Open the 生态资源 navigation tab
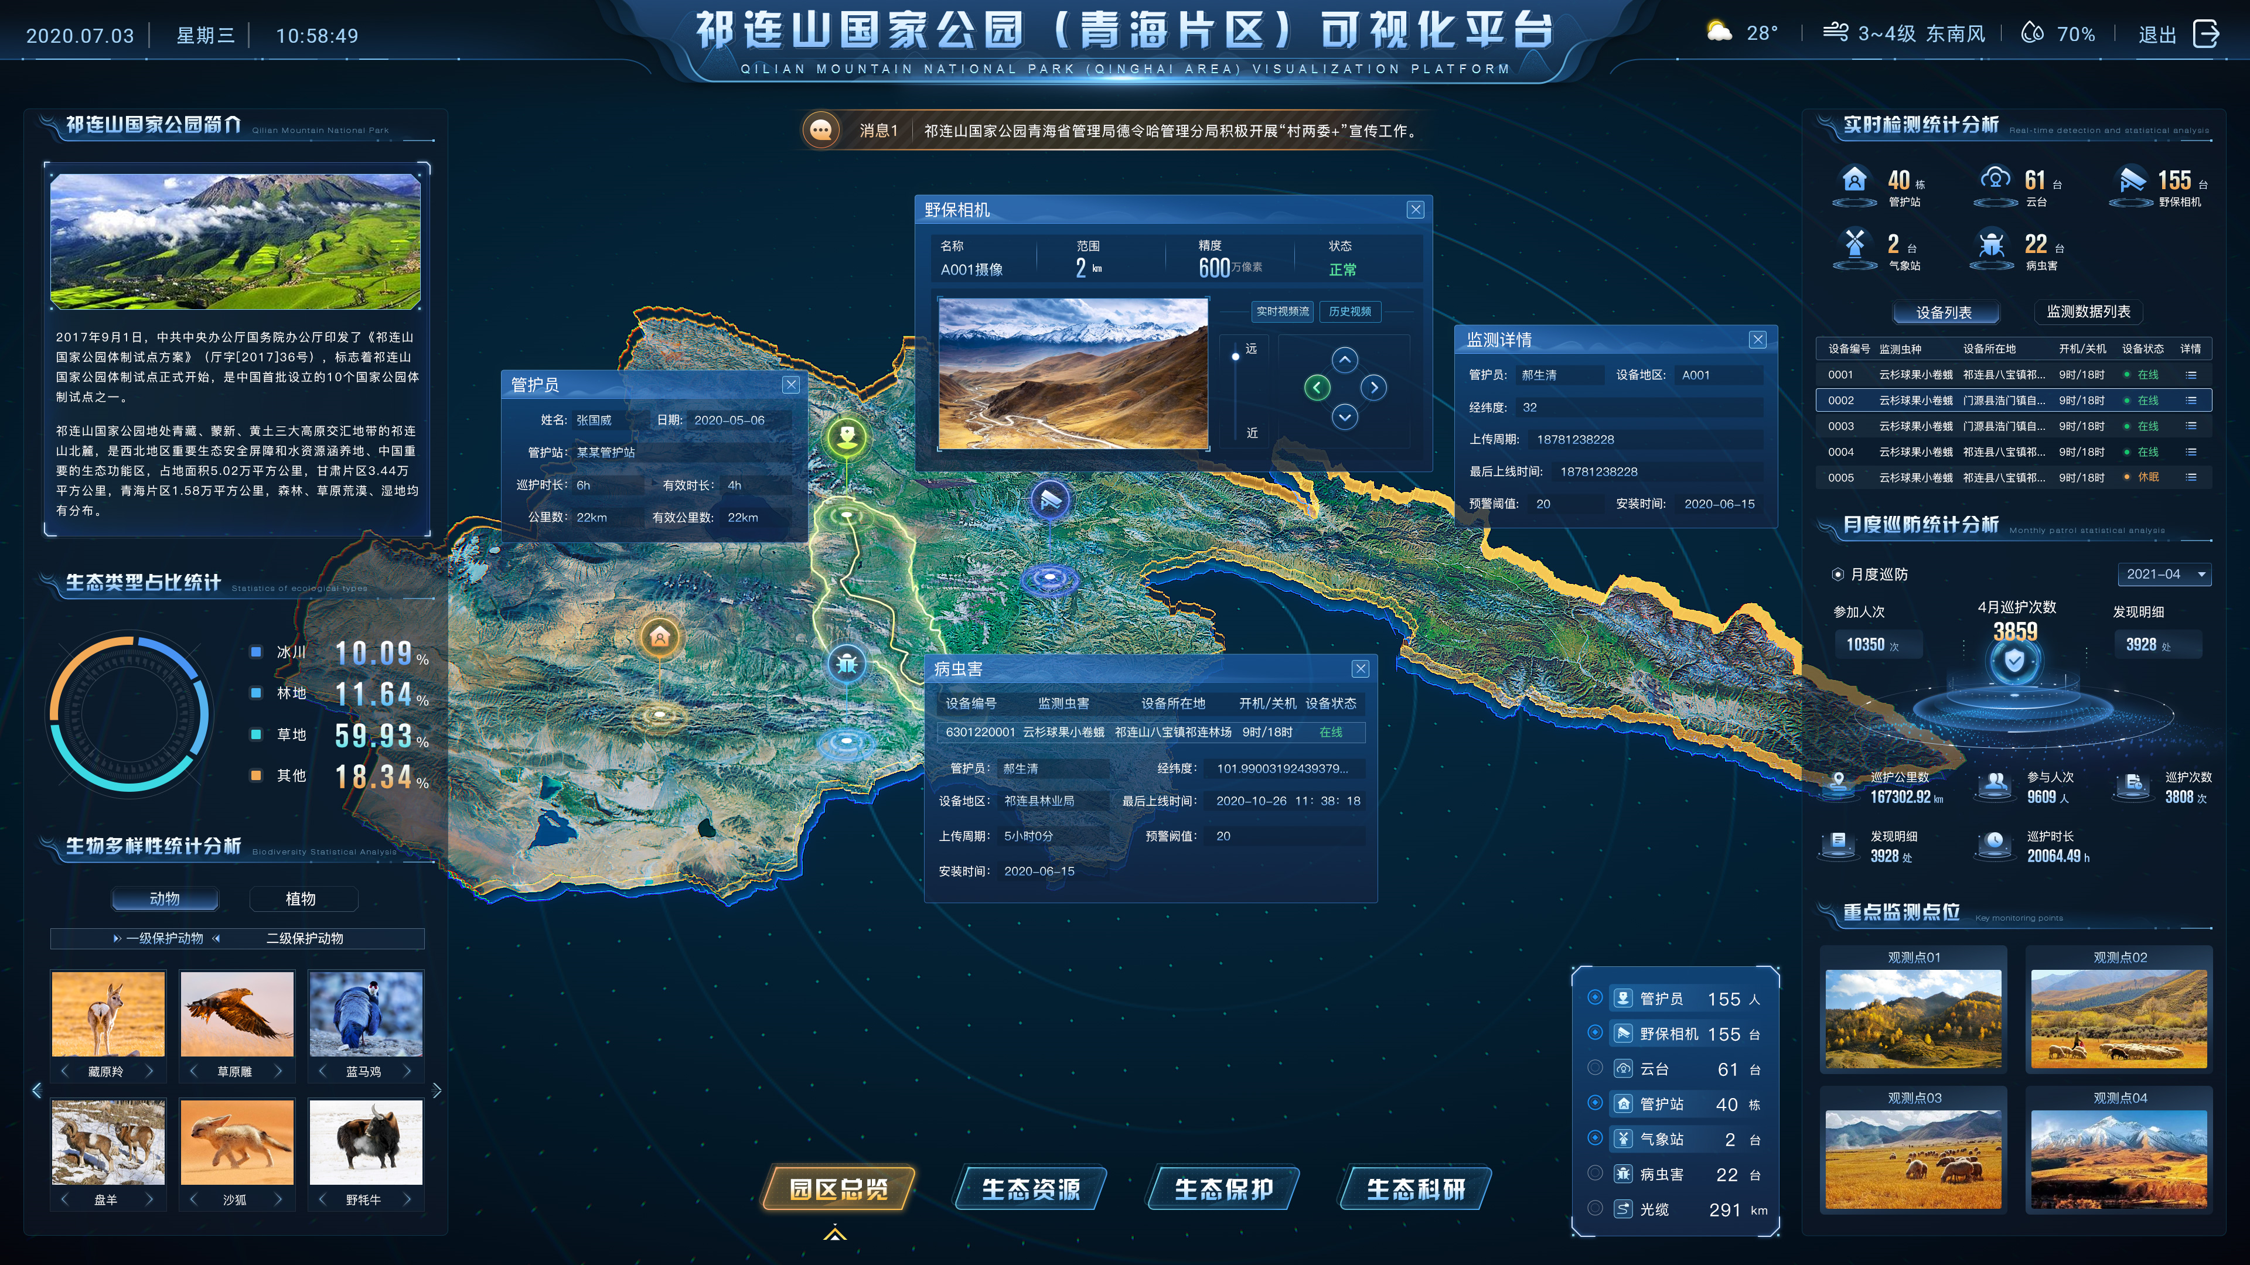2250x1265 pixels. tap(1031, 1189)
